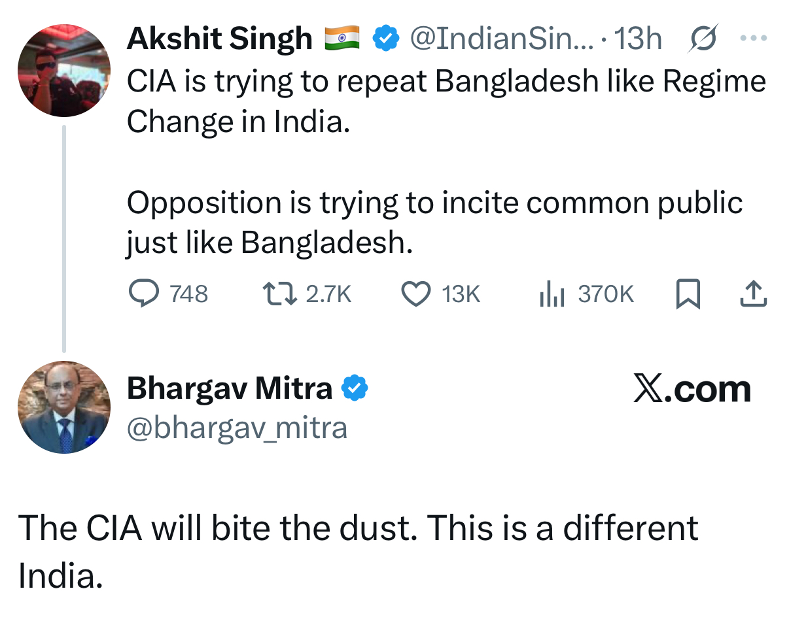Image resolution: width=789 pixels, height=642 pixels.
Task: Open Bhargav Mitra's profile photo
Action: click(x=64, y=407)
